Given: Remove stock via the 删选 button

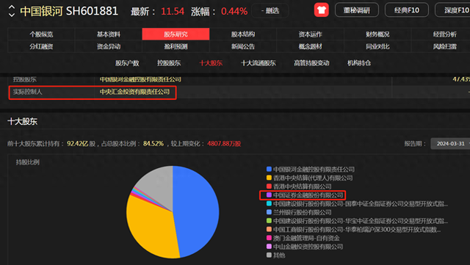Looking at the screenshot, I should [270, 11].
